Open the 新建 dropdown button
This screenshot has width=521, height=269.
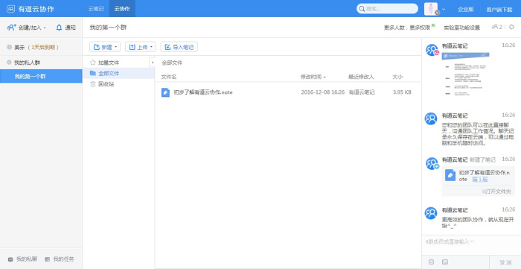point(105,47)
